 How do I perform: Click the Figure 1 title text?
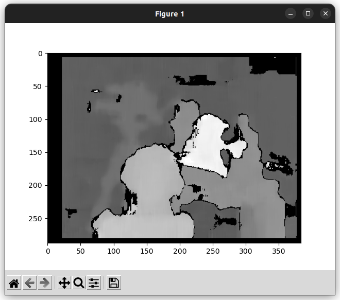click(170, 14)
